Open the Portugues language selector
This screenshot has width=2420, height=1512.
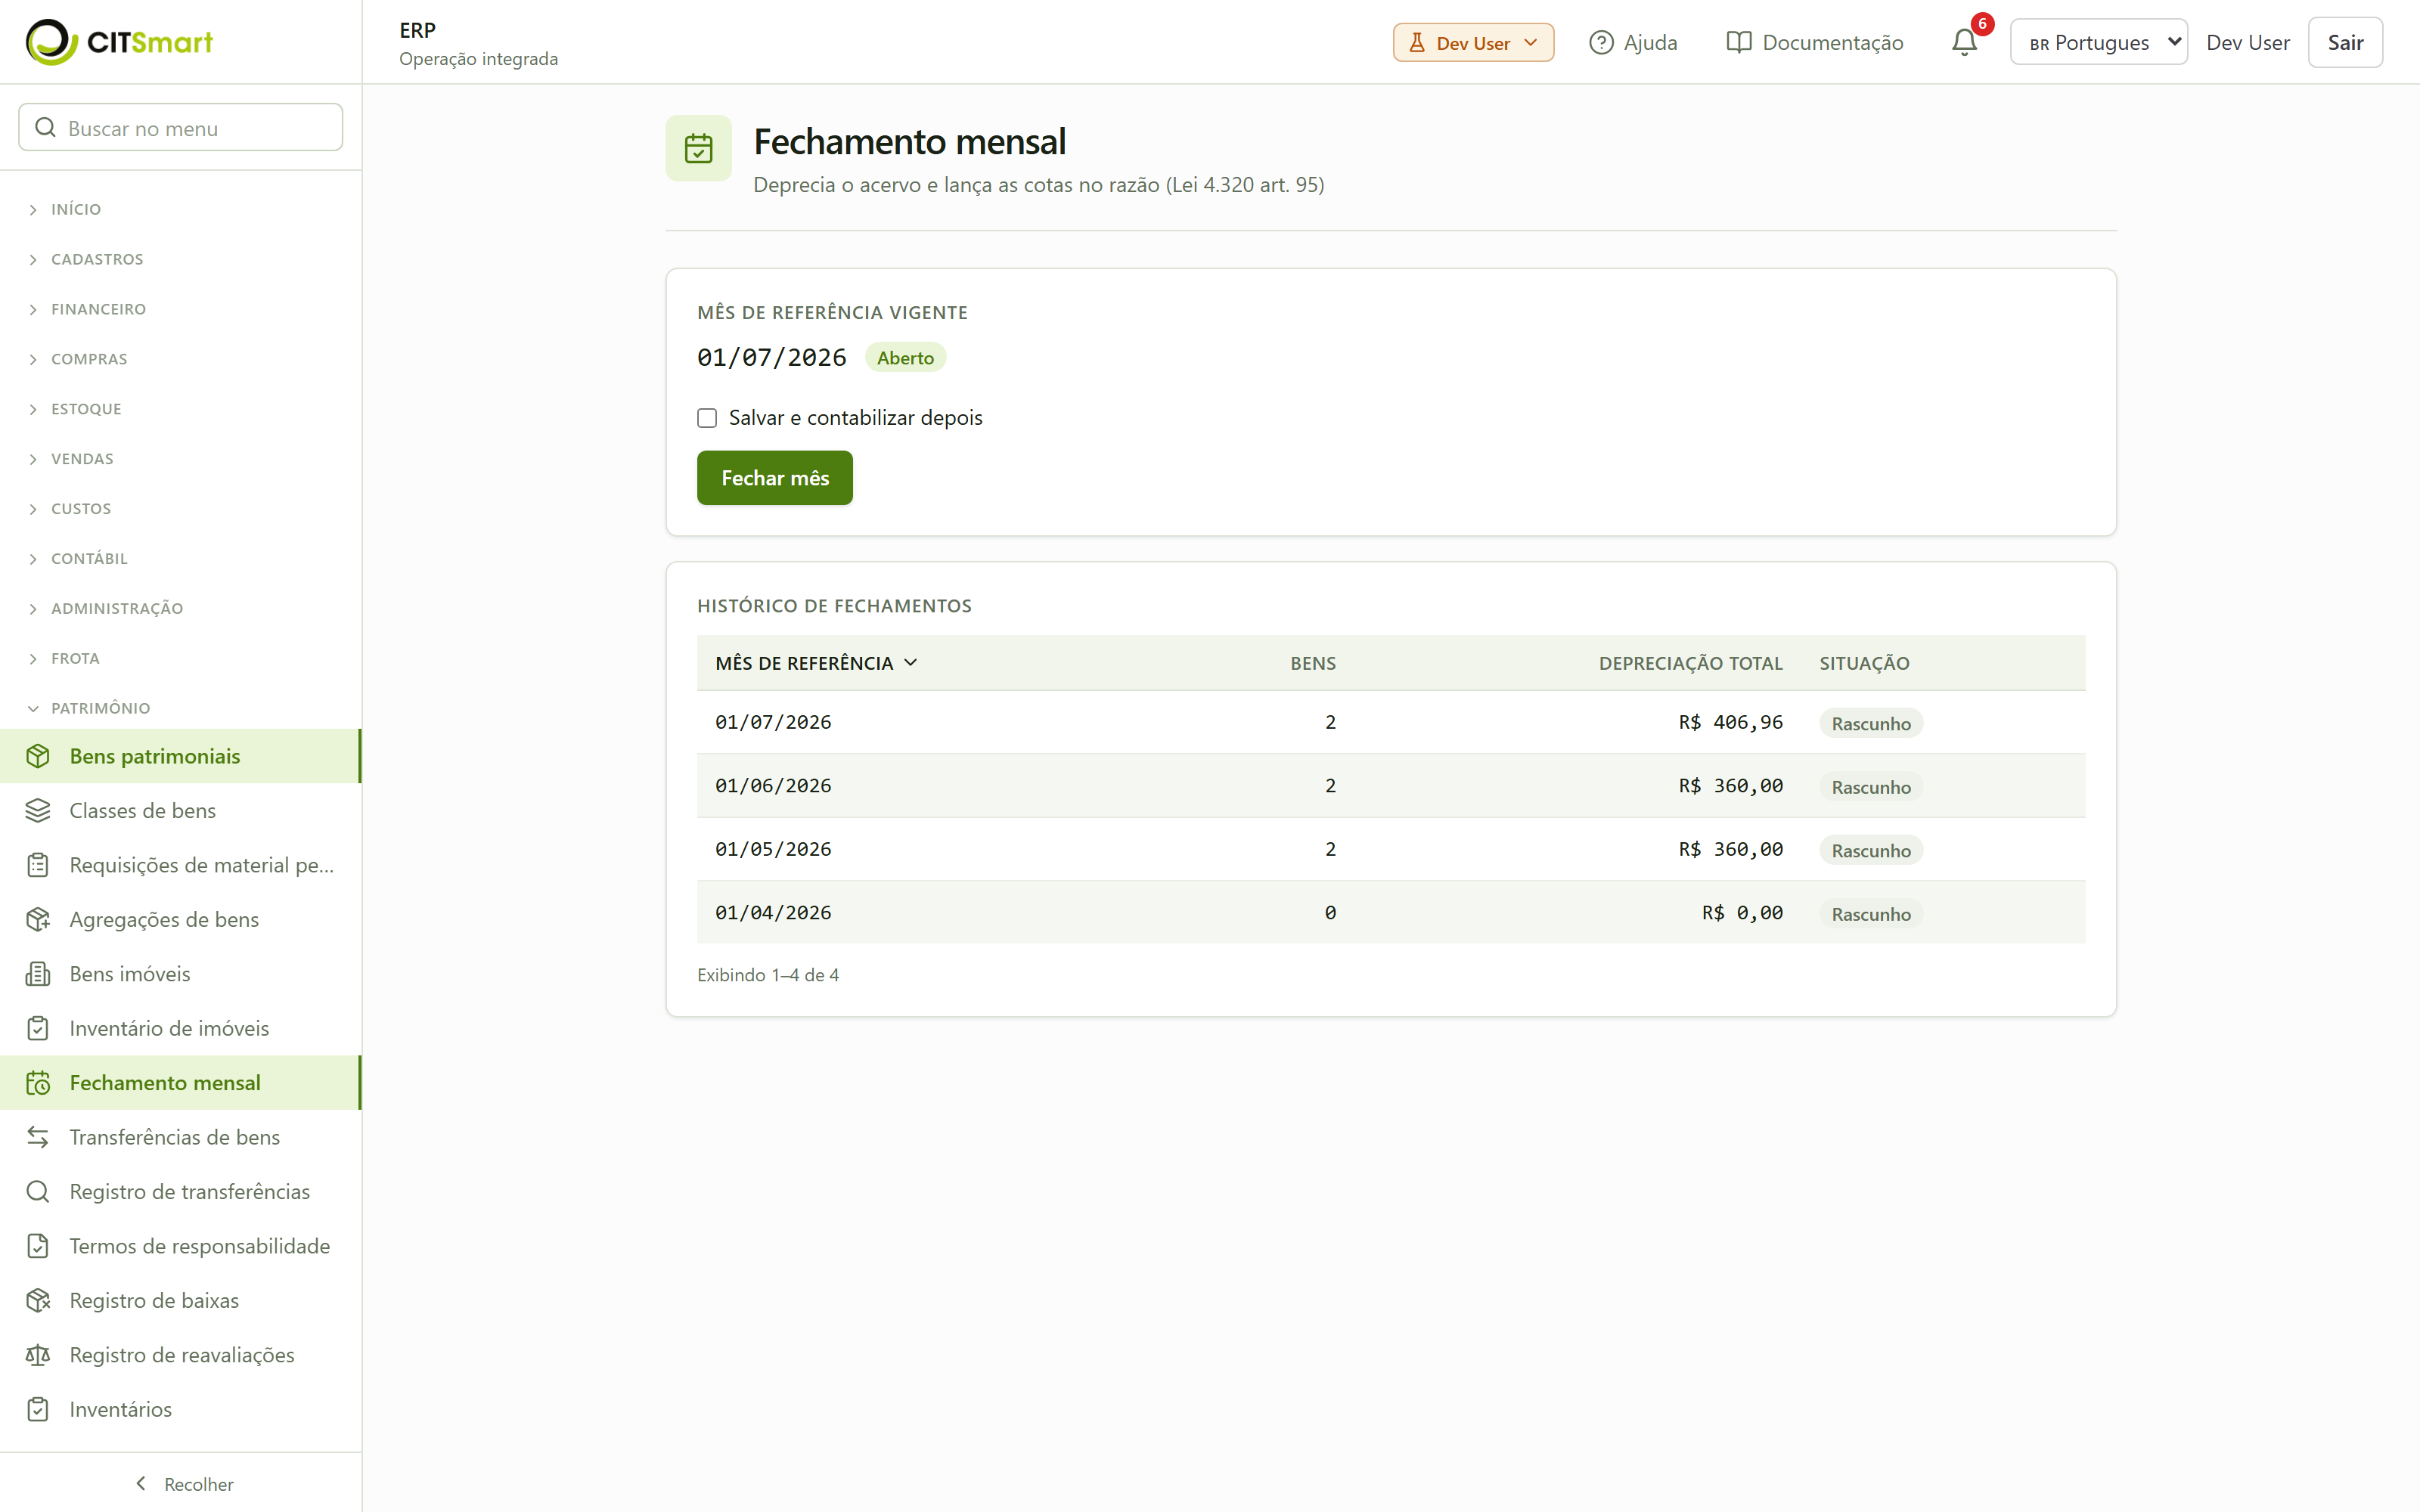click(x=2098, y=42)
